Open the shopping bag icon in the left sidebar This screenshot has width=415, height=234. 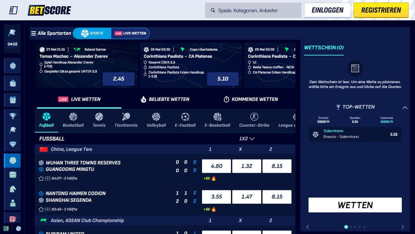click(x=13, y=83)
